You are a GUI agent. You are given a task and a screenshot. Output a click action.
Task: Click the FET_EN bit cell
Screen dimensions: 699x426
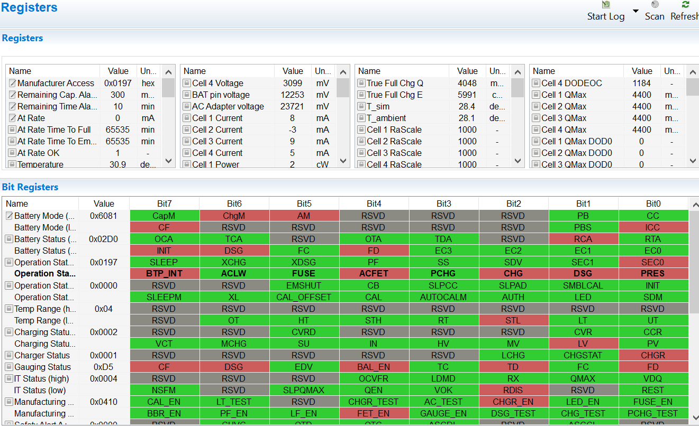(374, 413)
